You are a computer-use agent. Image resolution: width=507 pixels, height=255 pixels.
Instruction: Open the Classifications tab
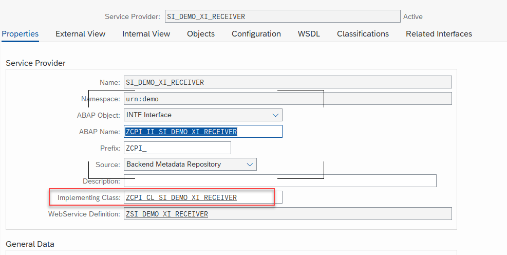(363, 34)
